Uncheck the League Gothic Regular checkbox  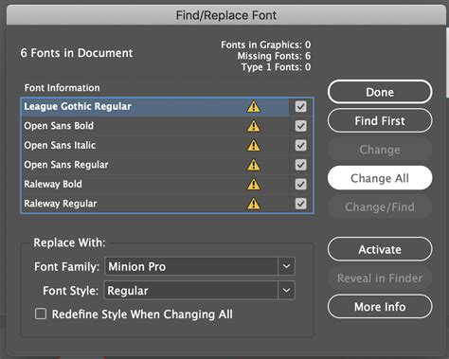tap(300, 106)
